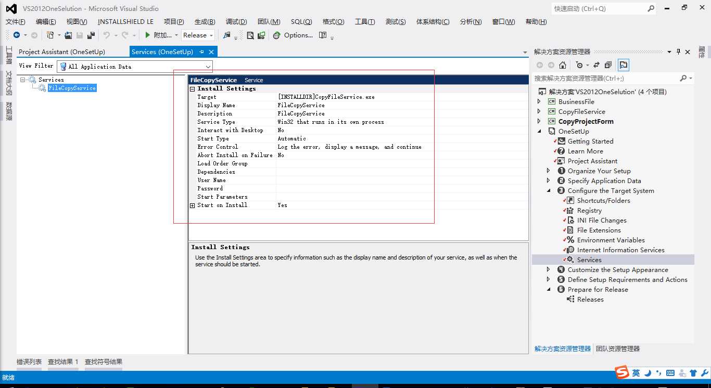Select FileCopyService in the Services tree

72,88
